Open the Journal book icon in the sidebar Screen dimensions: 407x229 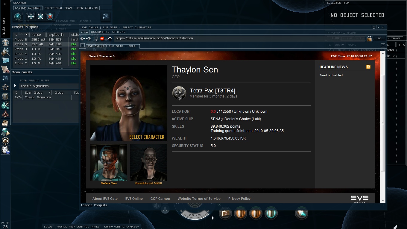tap(5, 123)
